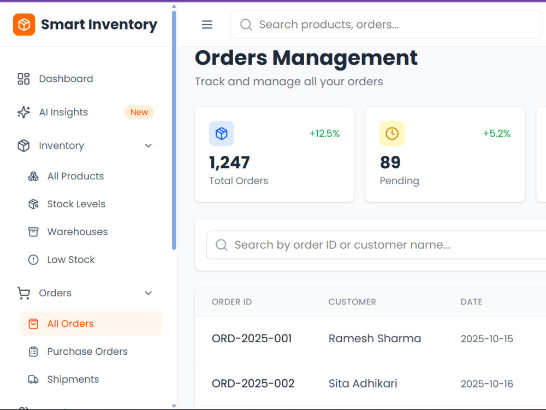Viewport: 546px width, 410px height.
Task: Click the Orders Management heading
Action: pos(306,58)
